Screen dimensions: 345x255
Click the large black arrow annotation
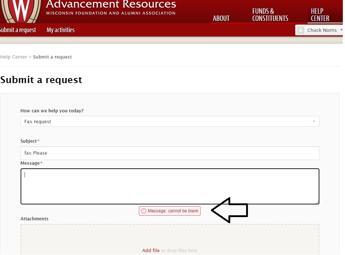point(230,210)
